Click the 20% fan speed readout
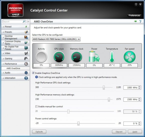The width and height of the screenshot is (145, 137). pyautogui.click(x=129, y=65)
